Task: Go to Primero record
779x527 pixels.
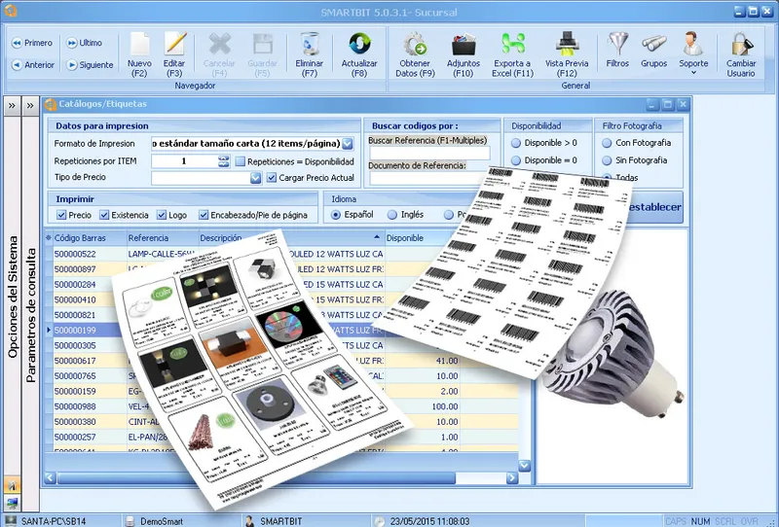Action: [32, 43]
